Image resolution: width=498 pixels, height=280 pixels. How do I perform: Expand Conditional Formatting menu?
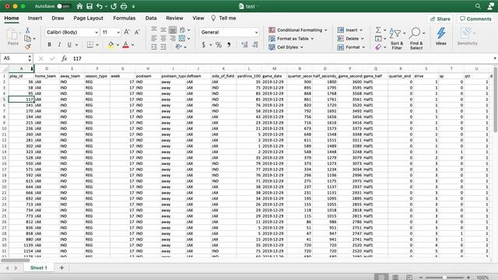click(297, 30)
